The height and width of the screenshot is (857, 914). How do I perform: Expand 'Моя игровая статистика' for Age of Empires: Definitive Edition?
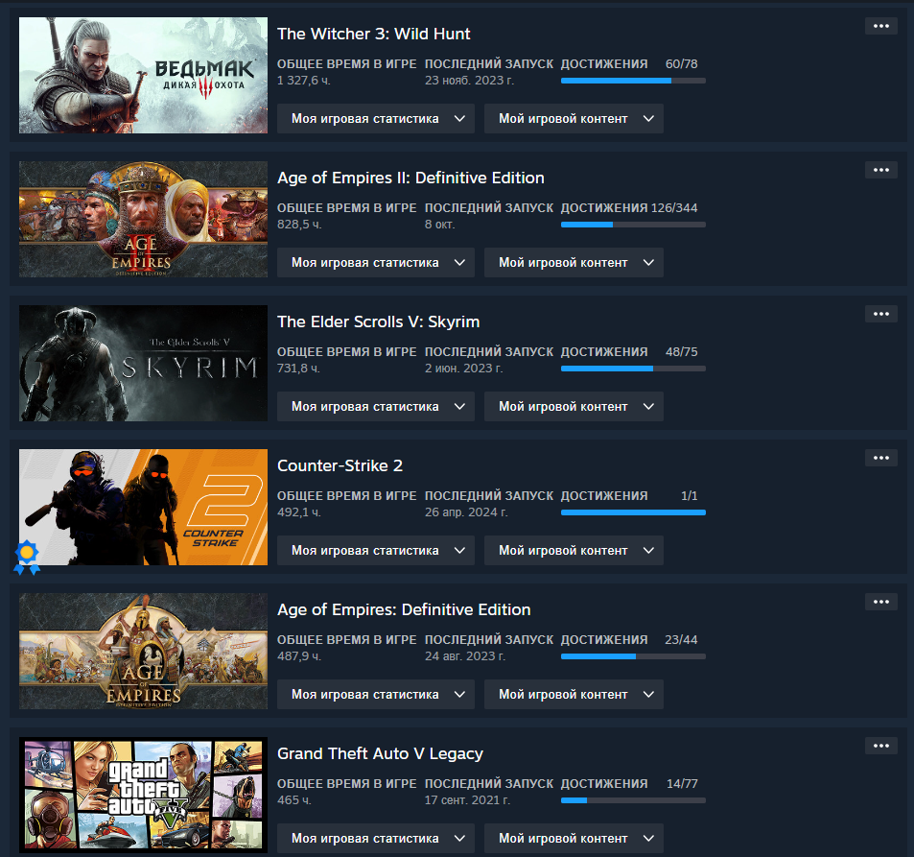click(x=375, y=694)
